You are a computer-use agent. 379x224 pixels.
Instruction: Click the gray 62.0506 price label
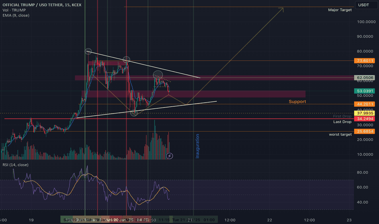coord(364,78)
